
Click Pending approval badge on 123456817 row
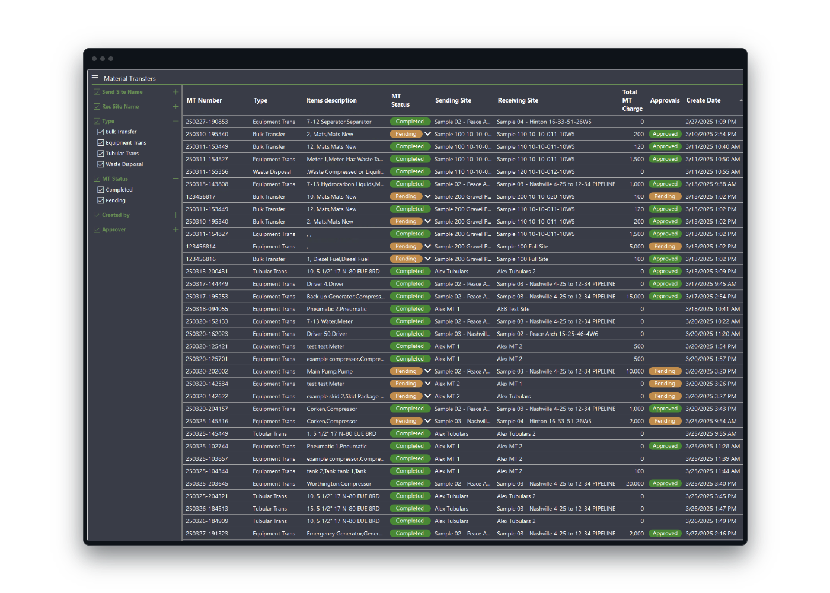(665, 196)
